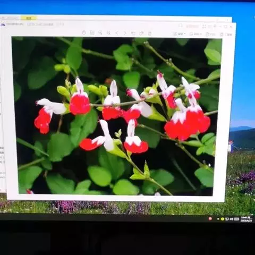Click the zoom in magnifier icon
This screenshot has height=255, width=255.
(x=100, y=32)
